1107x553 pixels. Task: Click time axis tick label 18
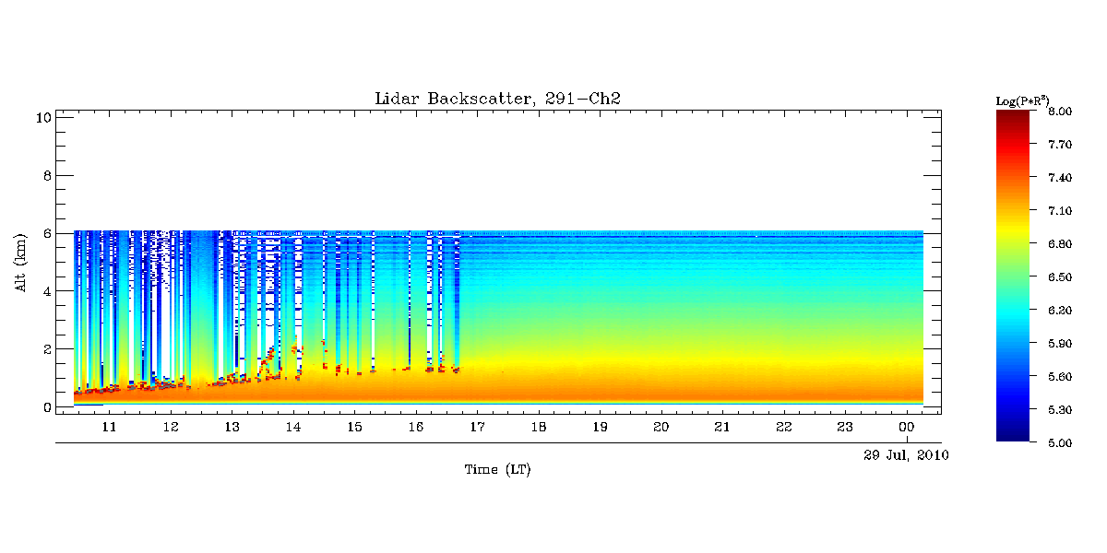coord(538,428)
